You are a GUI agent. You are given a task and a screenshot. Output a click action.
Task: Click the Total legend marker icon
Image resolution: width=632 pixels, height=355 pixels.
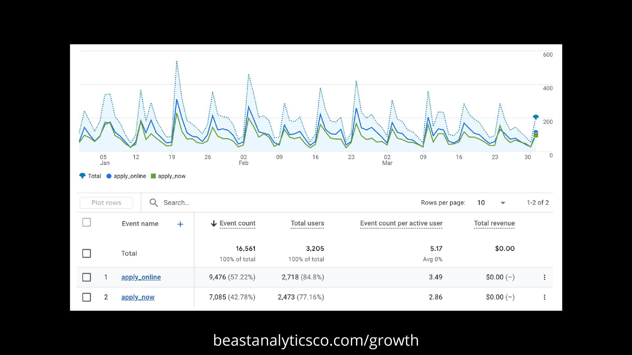coord(82,176)
